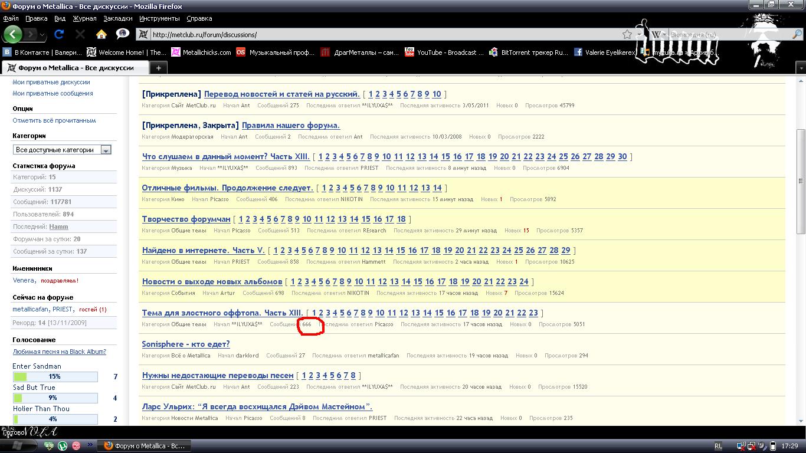This screenshot has height=453, width=806.
Task: Open the 'Sonisphere - кто едет?' discussion
Action: click(186, 344)
